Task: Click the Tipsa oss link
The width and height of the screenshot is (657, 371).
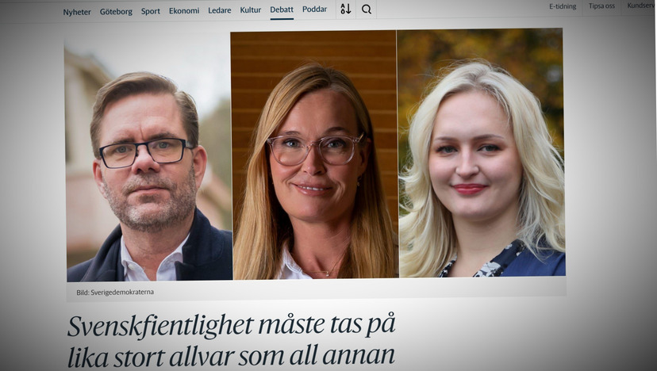Action: tap(601, 6)
